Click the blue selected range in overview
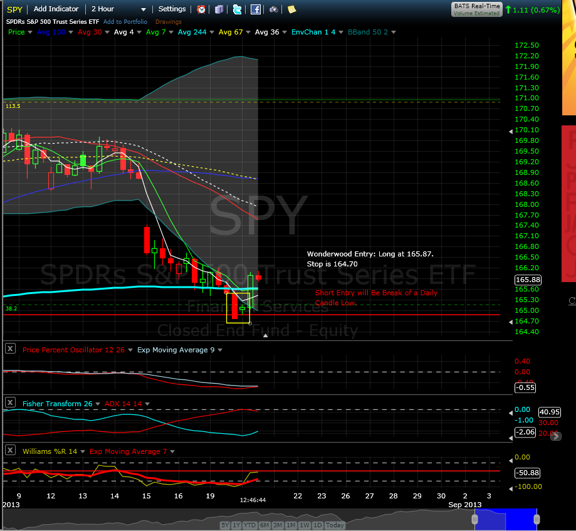This screenshot has height=531, width=576. (505, 519)
